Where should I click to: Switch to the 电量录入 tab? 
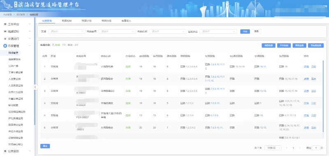click(x=126, y=21)
